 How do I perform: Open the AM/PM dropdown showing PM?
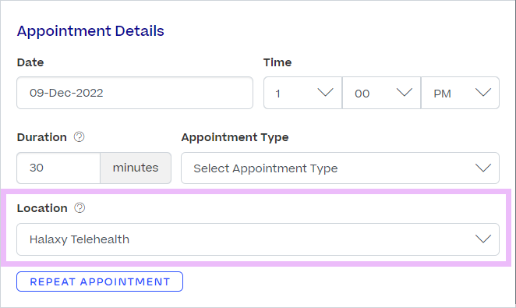[461, 93]
